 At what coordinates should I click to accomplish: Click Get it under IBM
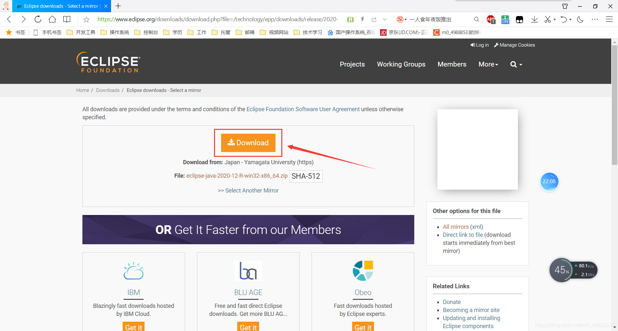click(134, 327)
